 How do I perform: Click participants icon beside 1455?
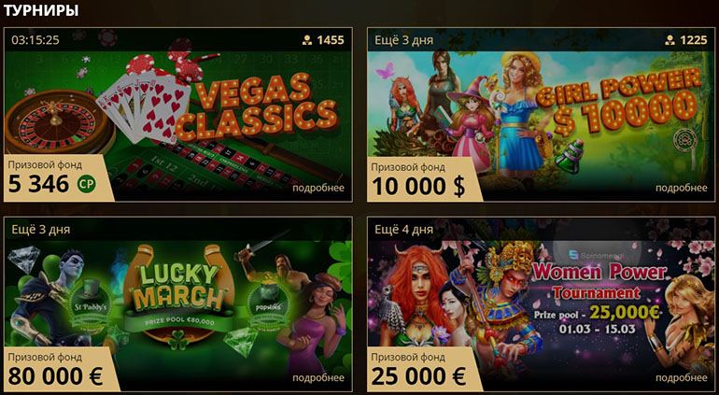click(307, 40)
